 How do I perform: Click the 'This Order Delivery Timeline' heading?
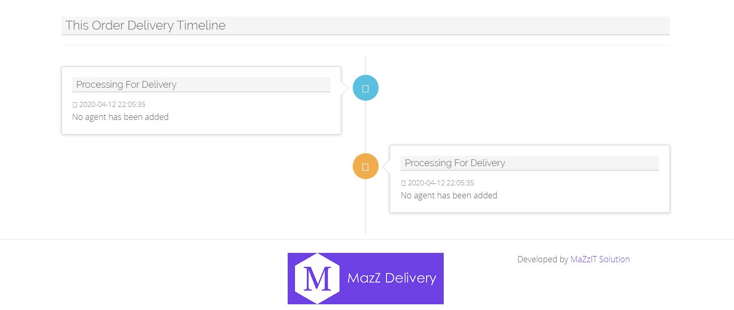146,25
